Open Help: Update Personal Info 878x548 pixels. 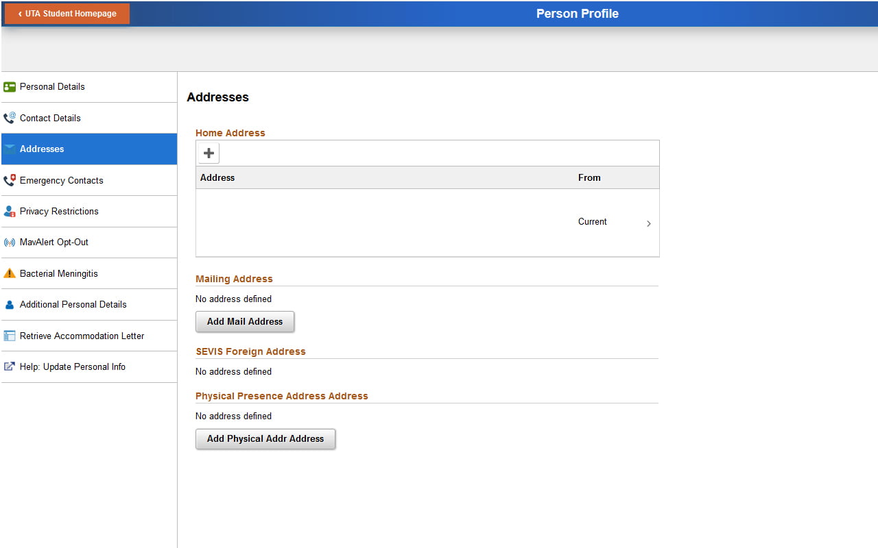point(73,366)
